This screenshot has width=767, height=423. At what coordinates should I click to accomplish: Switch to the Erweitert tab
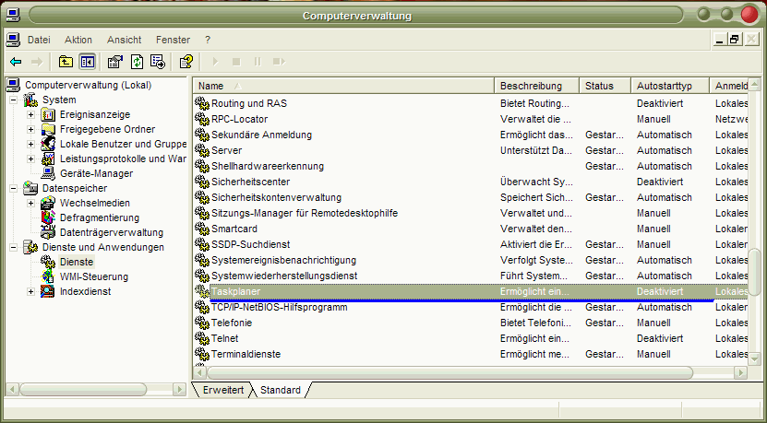pyautogui.click(x=223, y=390)
